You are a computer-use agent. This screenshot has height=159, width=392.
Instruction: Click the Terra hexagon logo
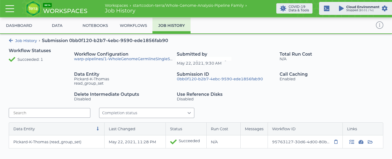pos(33,9)
